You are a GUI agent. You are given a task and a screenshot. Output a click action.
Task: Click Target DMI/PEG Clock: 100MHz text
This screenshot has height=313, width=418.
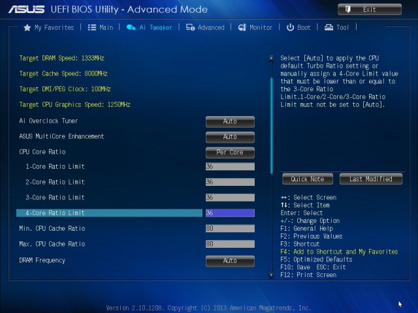[x=65, y=89]
